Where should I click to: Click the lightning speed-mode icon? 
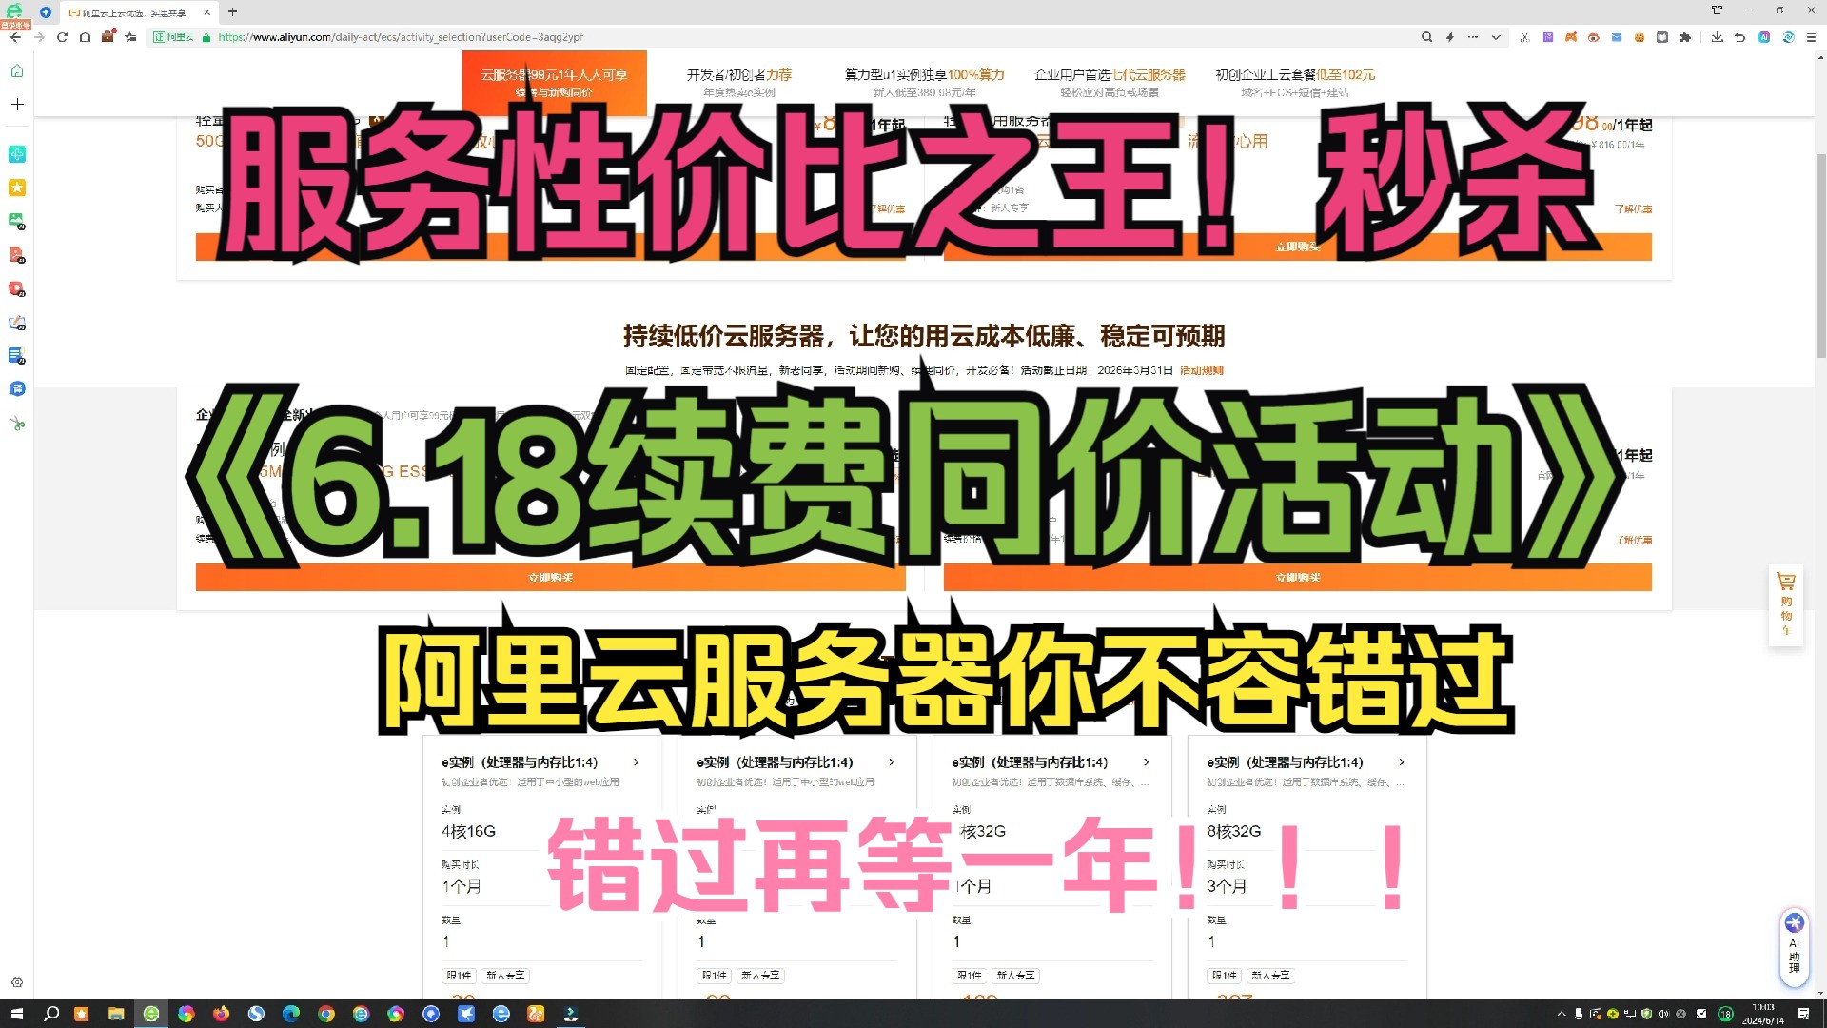tap(1449, 37)
